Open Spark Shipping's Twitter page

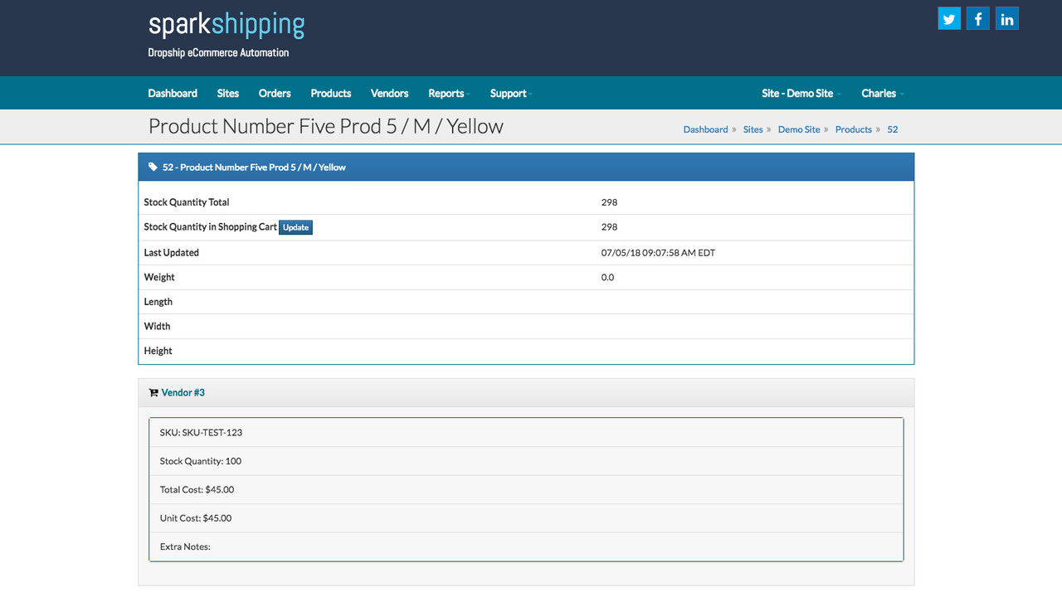point(948,17)
